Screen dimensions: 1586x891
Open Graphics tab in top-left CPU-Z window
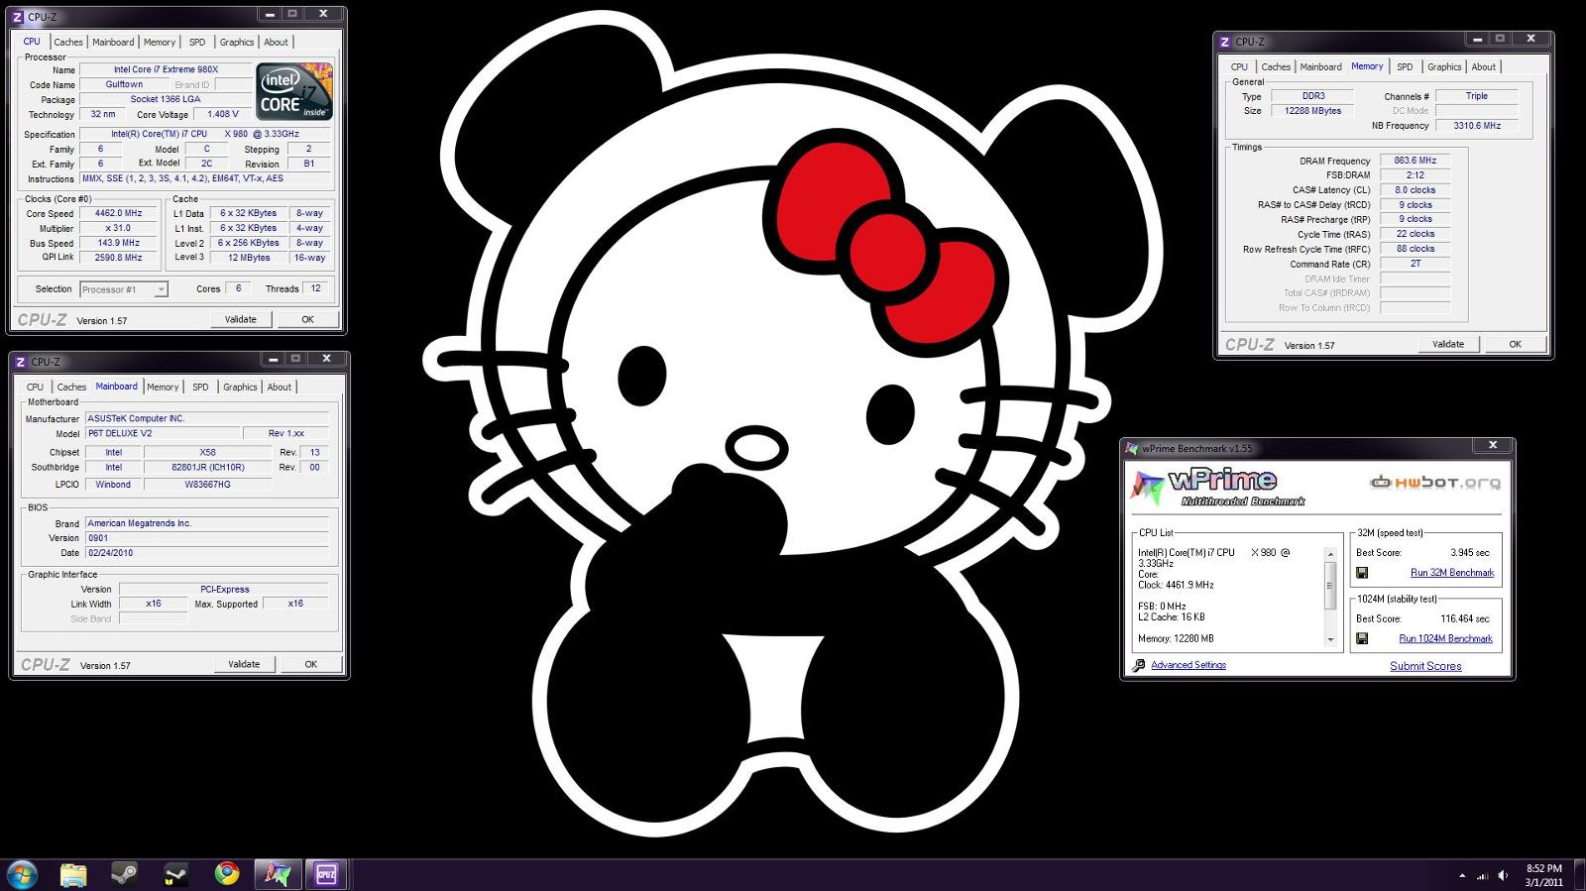coord(237,42)
